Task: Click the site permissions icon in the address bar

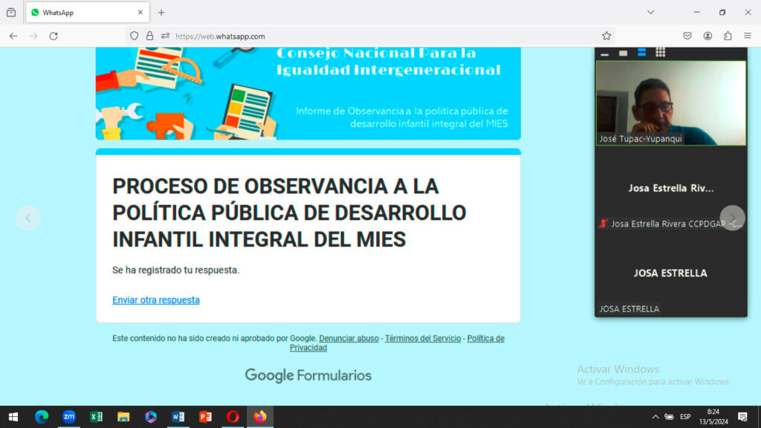Action: tap(165, 36)
